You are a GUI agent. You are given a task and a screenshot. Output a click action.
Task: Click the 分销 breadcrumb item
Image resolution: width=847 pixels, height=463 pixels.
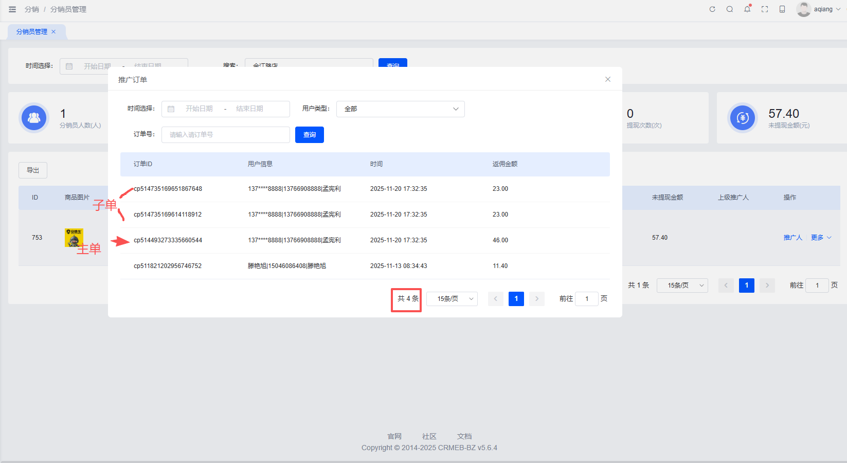[x=31, y=9]
